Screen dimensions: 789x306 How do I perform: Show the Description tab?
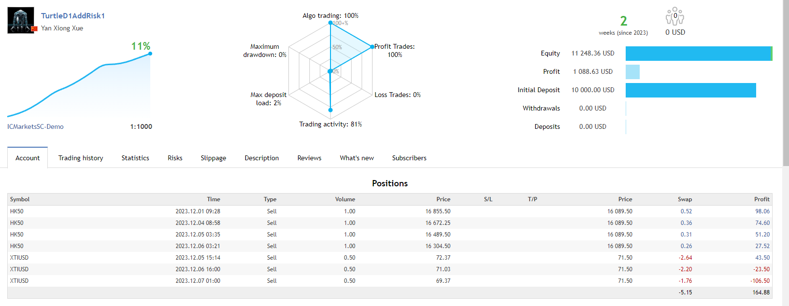tap(261, 158)
